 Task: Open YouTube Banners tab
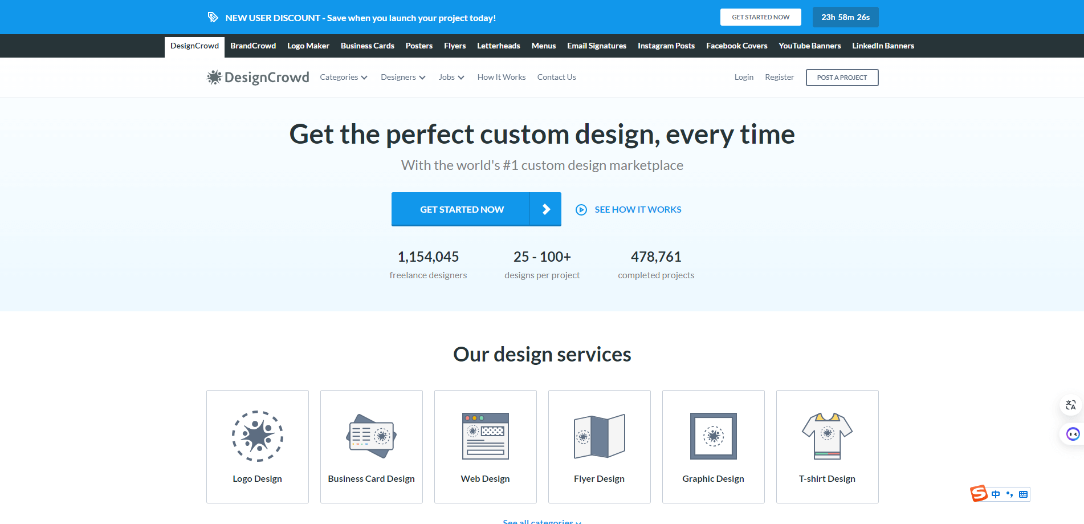[810, 46]
